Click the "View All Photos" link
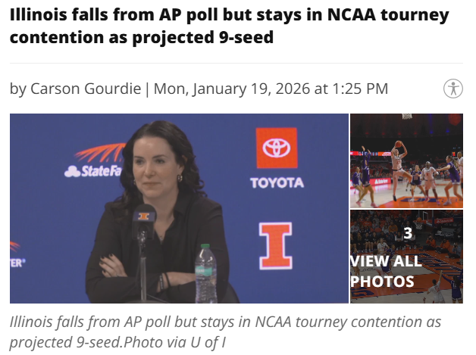Screen dimensions: 476x355 (386, 272)
